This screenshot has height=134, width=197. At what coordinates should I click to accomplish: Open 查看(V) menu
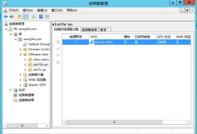click(x=42, y=10)
